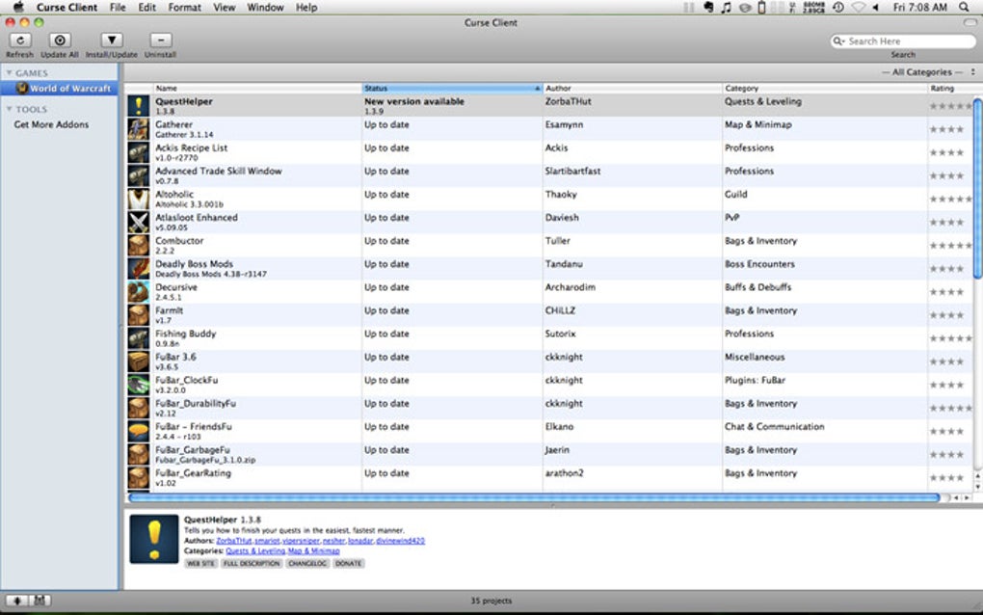Click the Atlasloot Enhanced crossed swords icon
Viewport: 983px width, 615px height.
[139, 222]
